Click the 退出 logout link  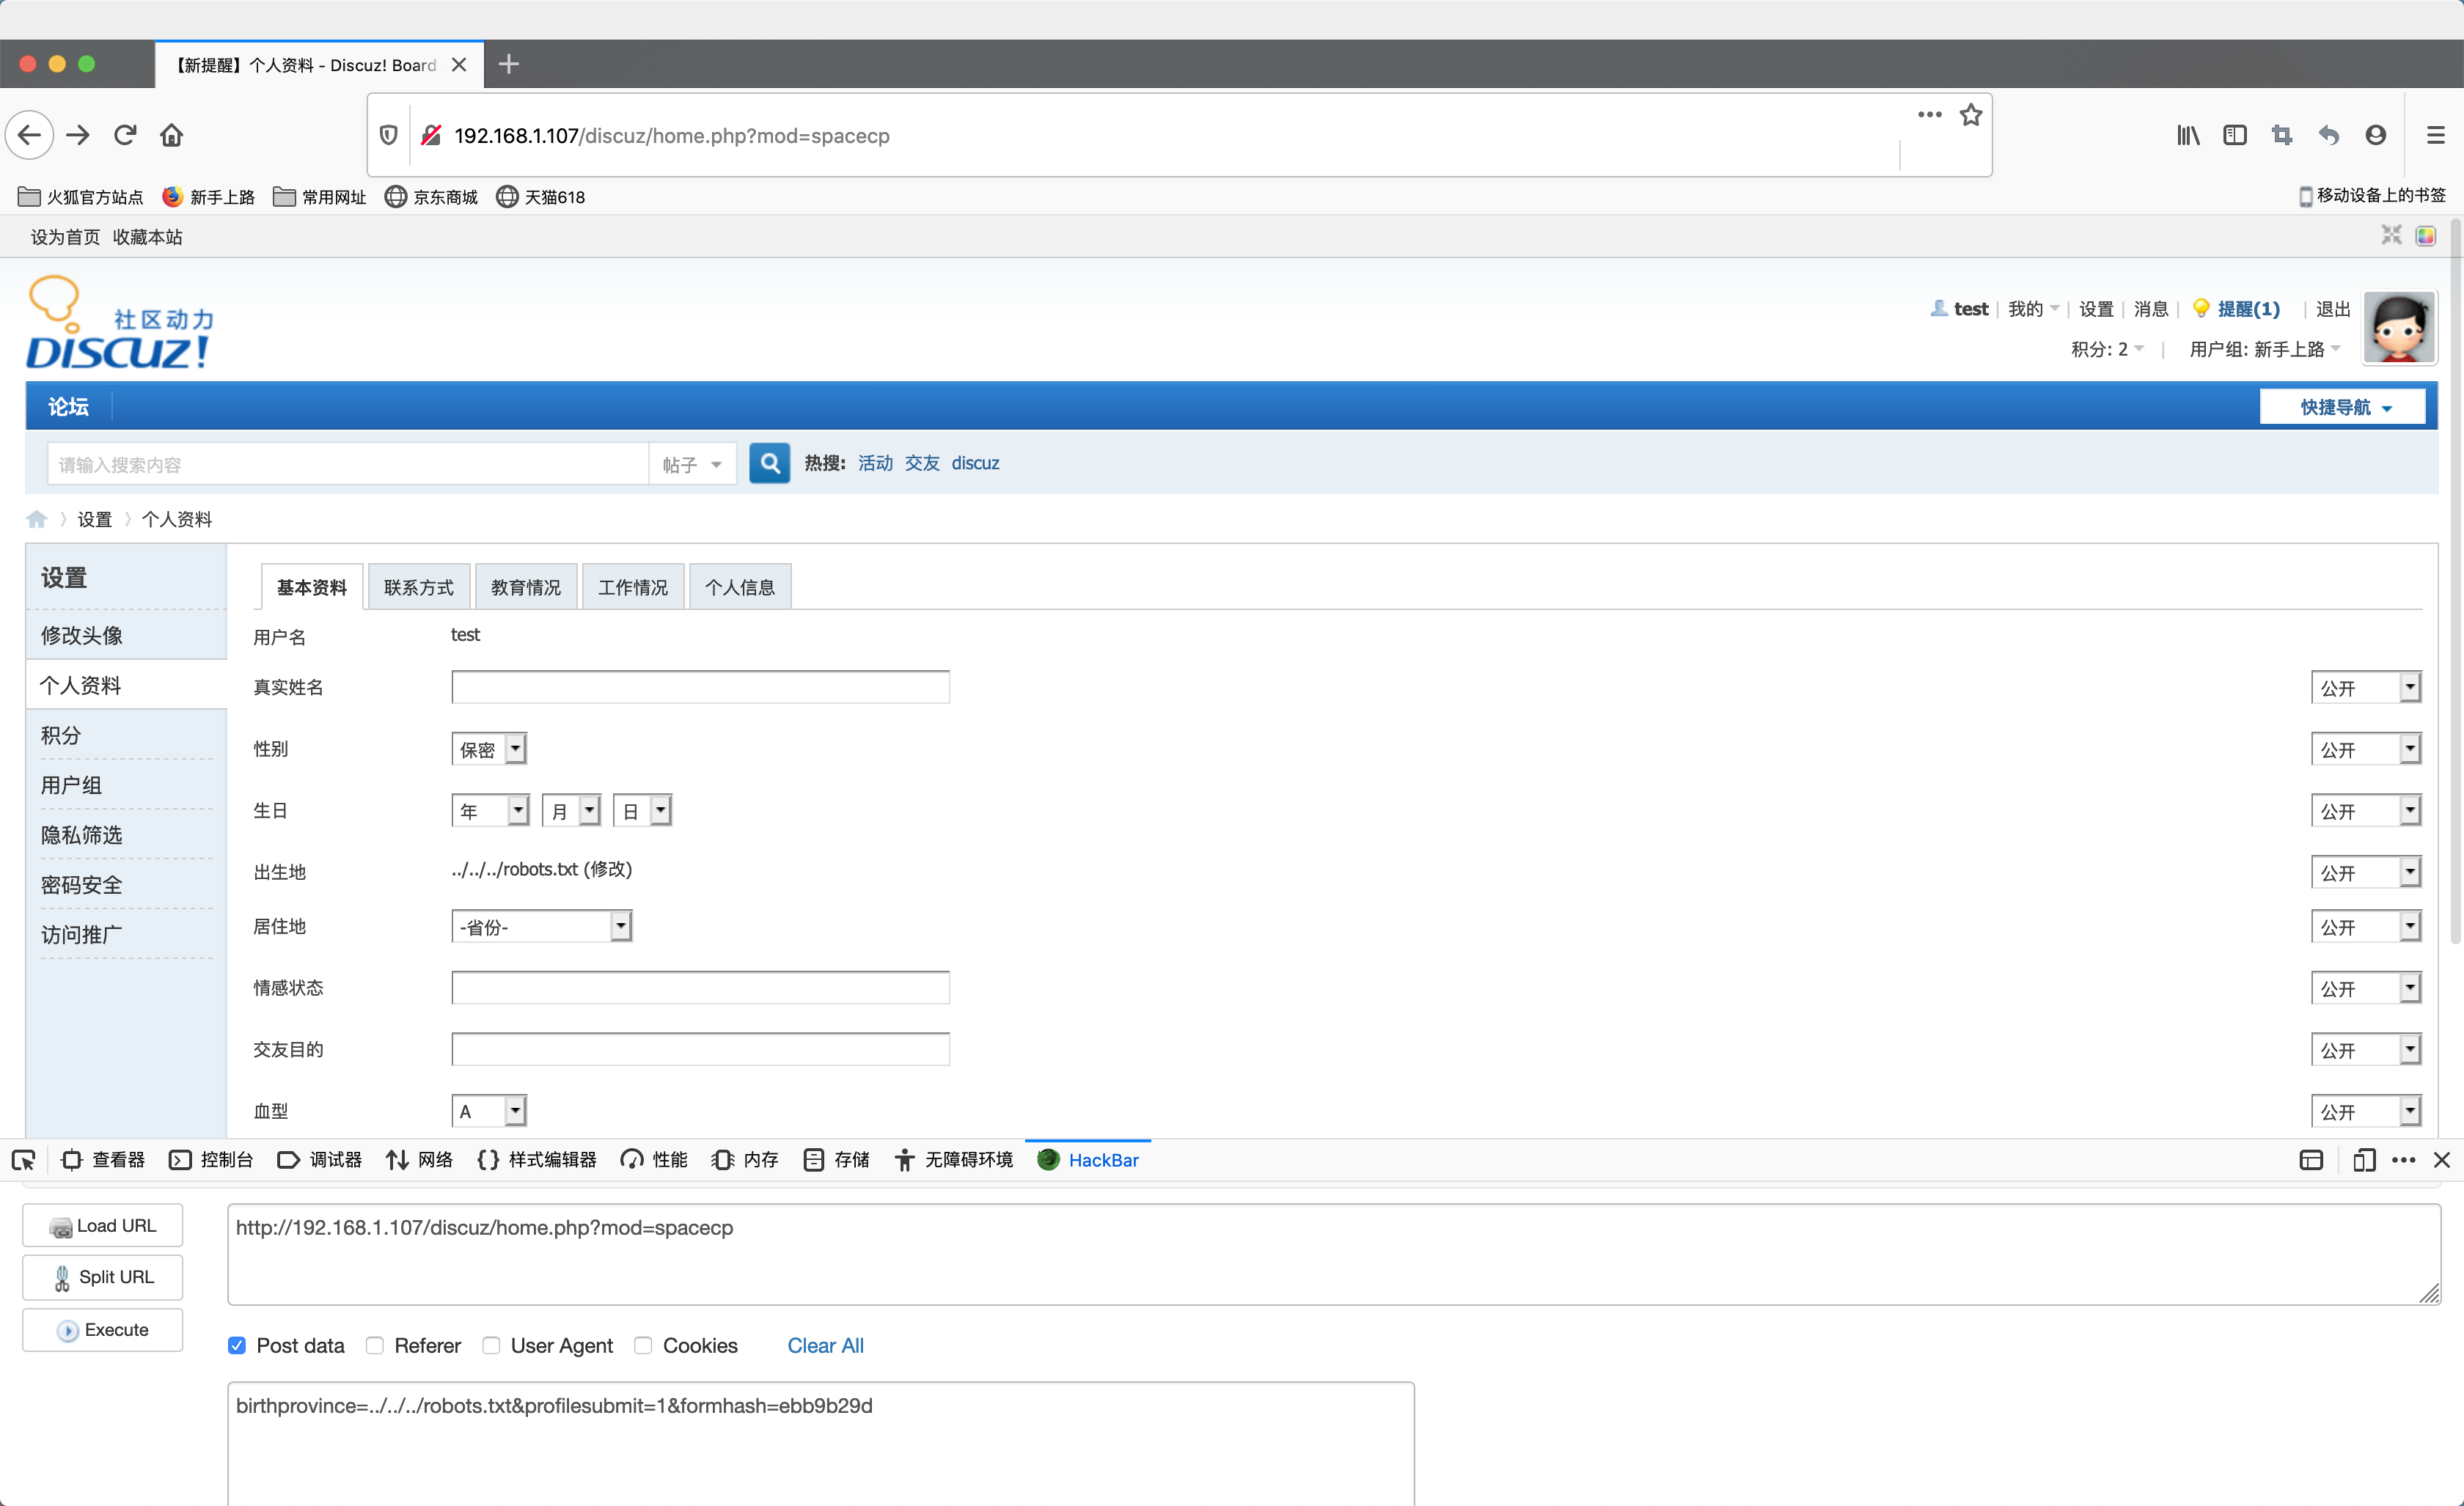point(2333,309)
